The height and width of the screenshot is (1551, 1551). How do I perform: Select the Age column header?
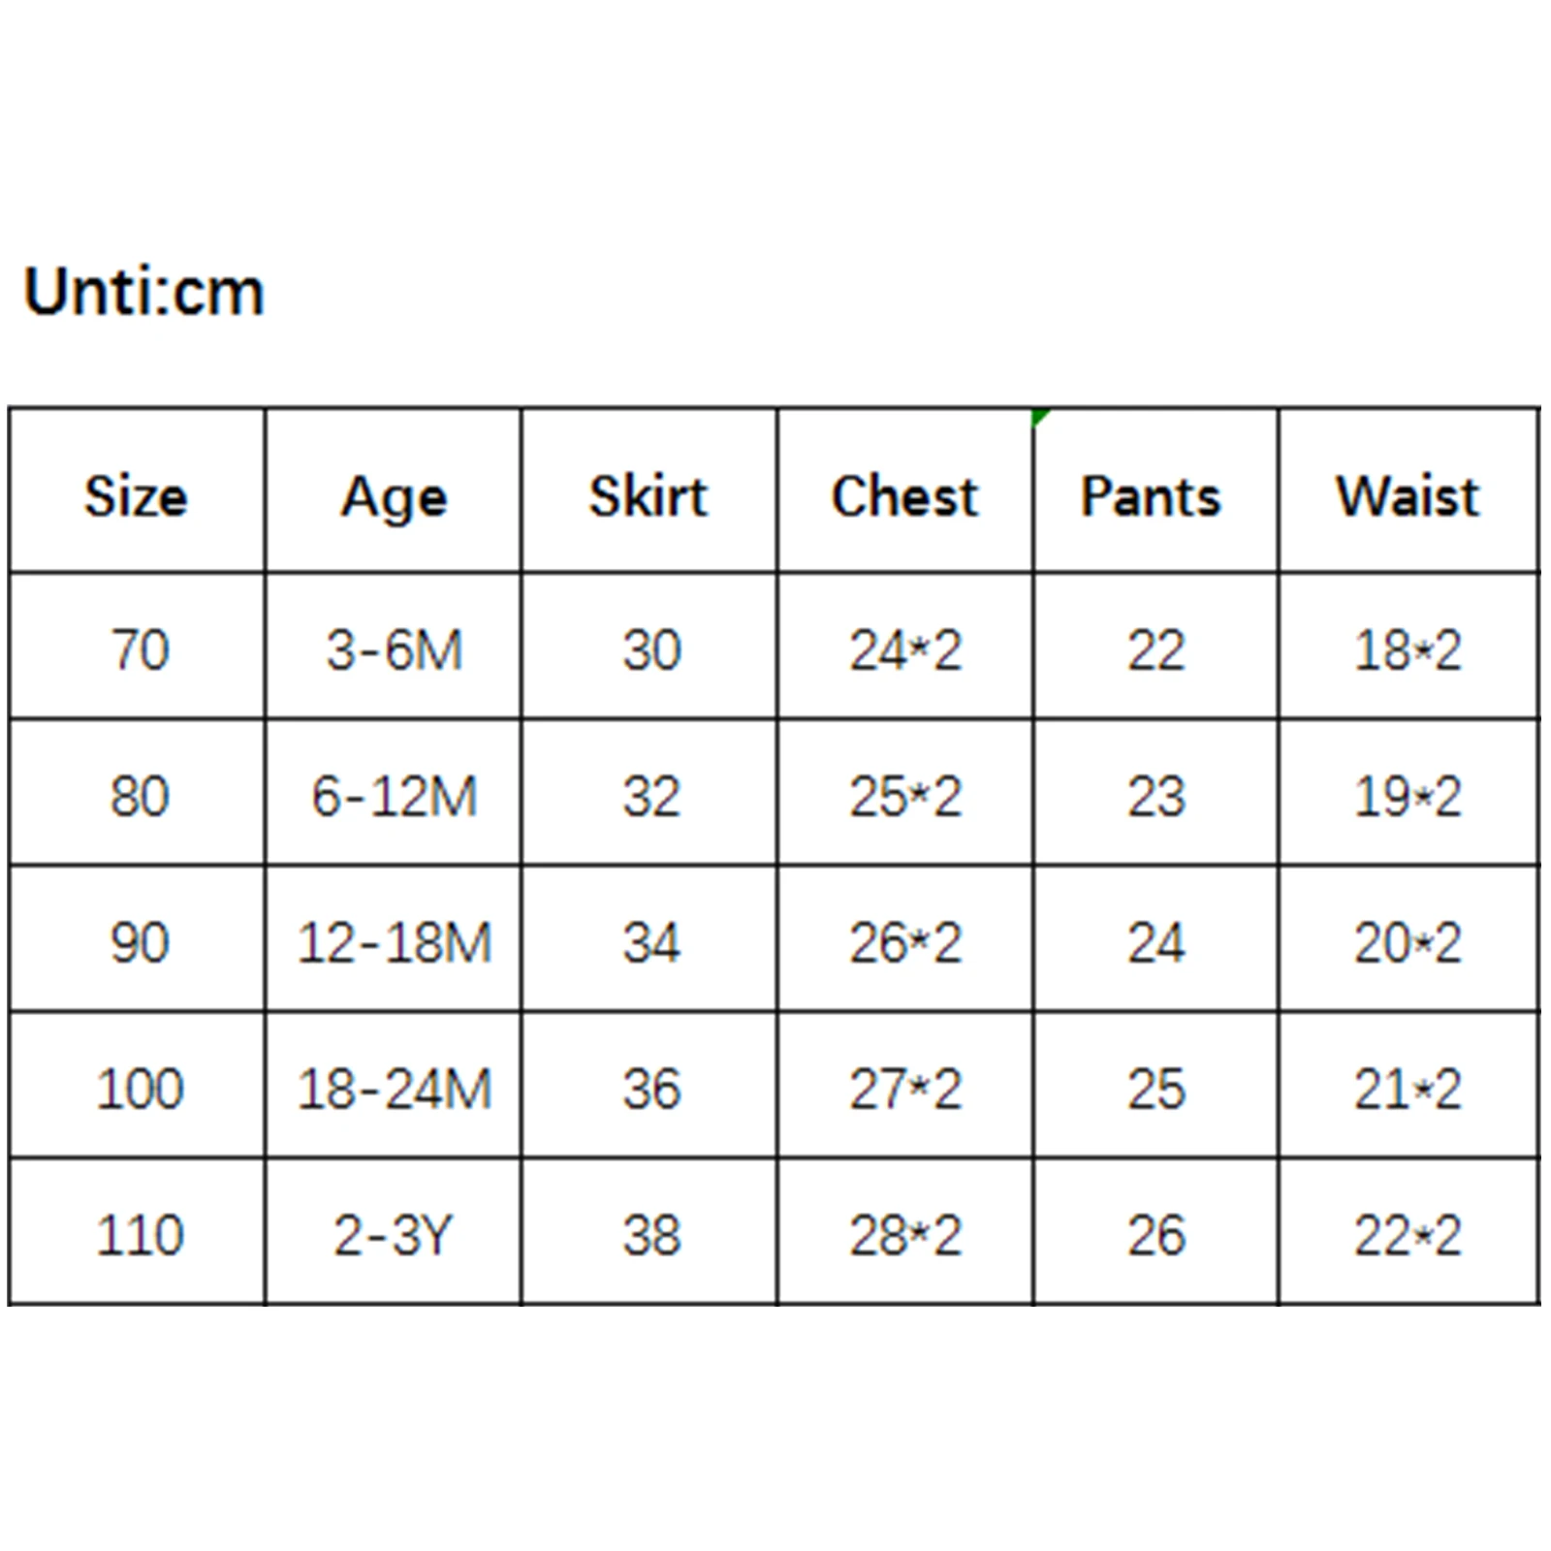tap(394, 498)
